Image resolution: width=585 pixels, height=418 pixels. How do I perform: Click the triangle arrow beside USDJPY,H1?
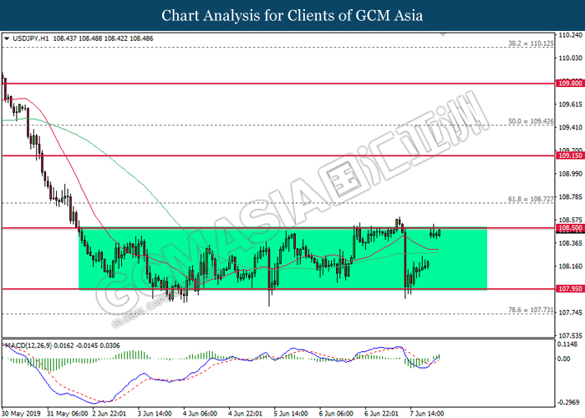coord(8,38)
